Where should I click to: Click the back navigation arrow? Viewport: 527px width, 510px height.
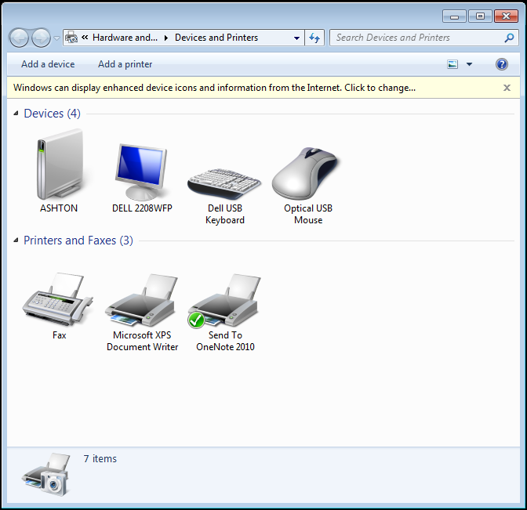[x=19, y=38]
